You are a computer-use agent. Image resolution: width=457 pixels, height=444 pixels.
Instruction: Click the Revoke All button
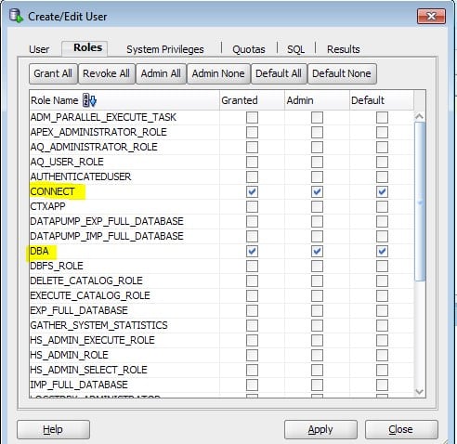107,73
